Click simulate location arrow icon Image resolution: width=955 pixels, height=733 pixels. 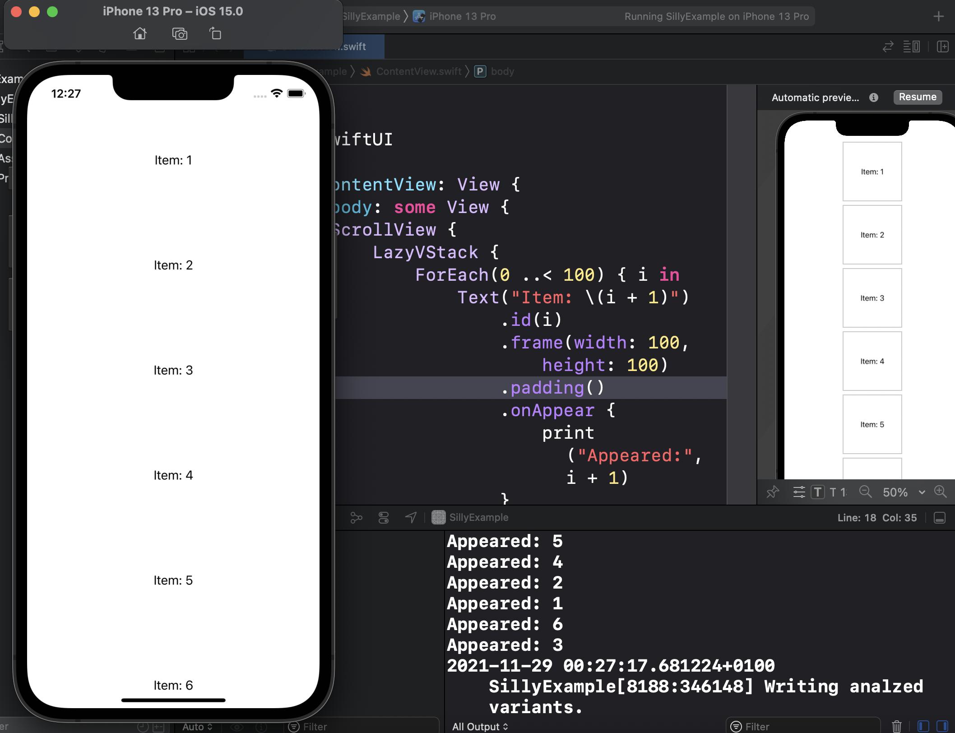pos(411,518)
